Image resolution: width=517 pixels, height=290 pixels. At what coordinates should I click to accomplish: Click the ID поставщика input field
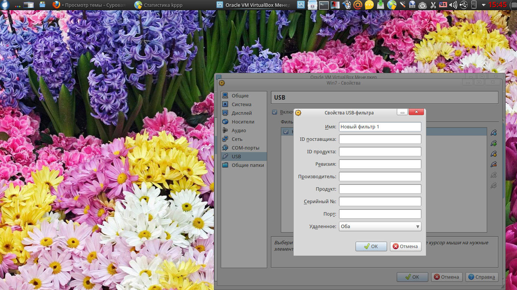[380, 139]
